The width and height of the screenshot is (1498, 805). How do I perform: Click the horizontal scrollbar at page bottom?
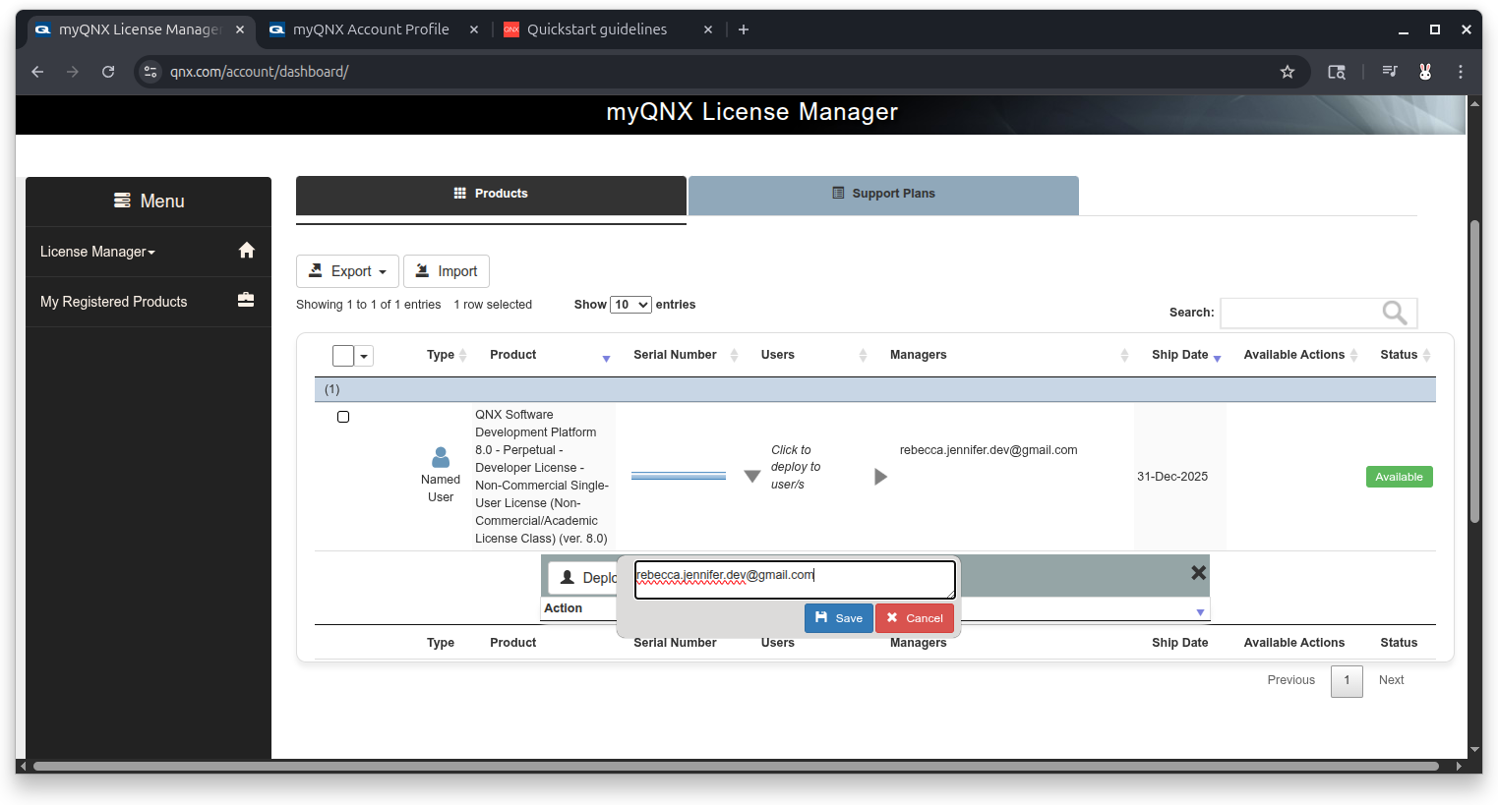tap(736, 766)
